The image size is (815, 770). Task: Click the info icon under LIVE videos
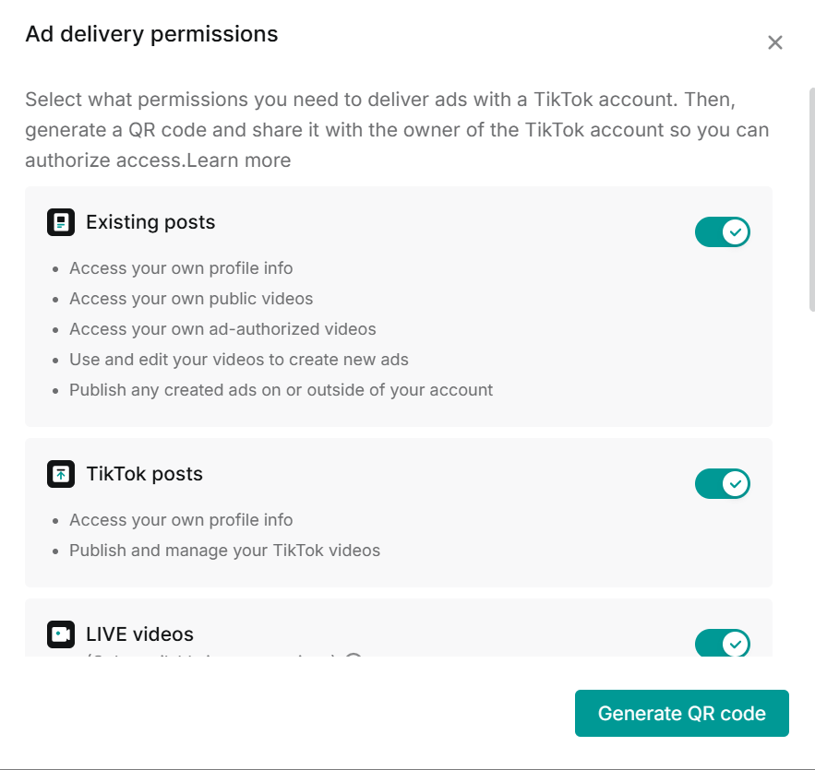[353, 657]
